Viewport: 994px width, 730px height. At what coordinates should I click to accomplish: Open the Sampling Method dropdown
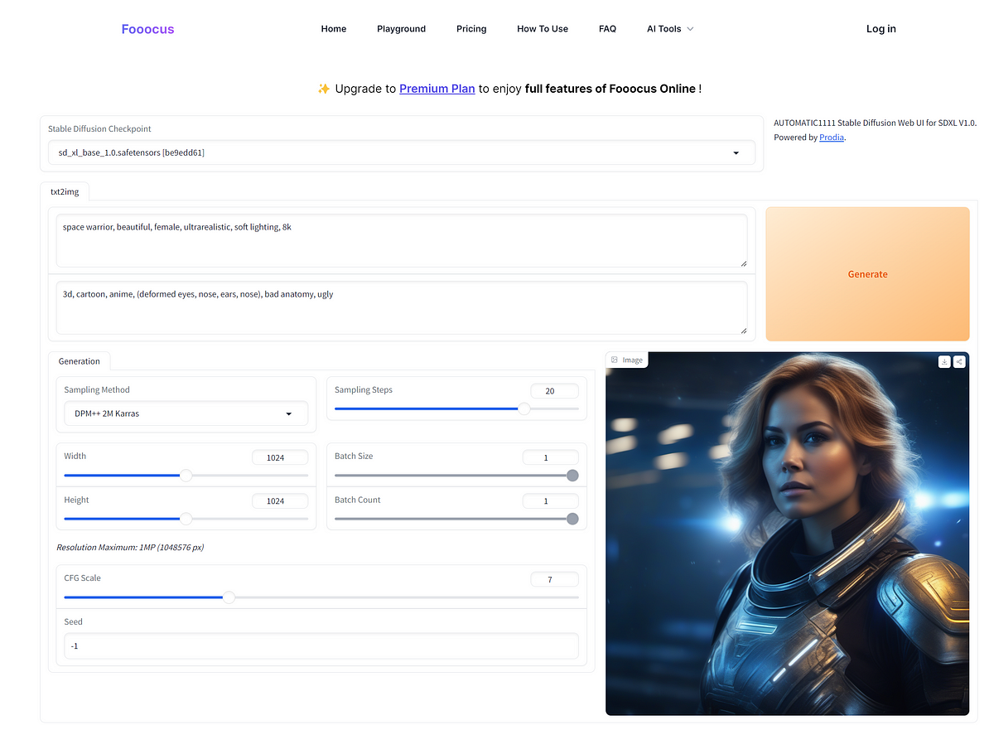[x=186, y=413]
